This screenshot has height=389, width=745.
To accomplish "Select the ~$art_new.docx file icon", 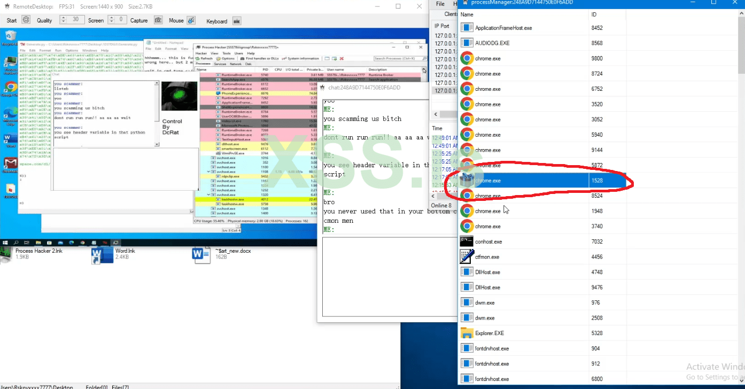I will [201, 254].
